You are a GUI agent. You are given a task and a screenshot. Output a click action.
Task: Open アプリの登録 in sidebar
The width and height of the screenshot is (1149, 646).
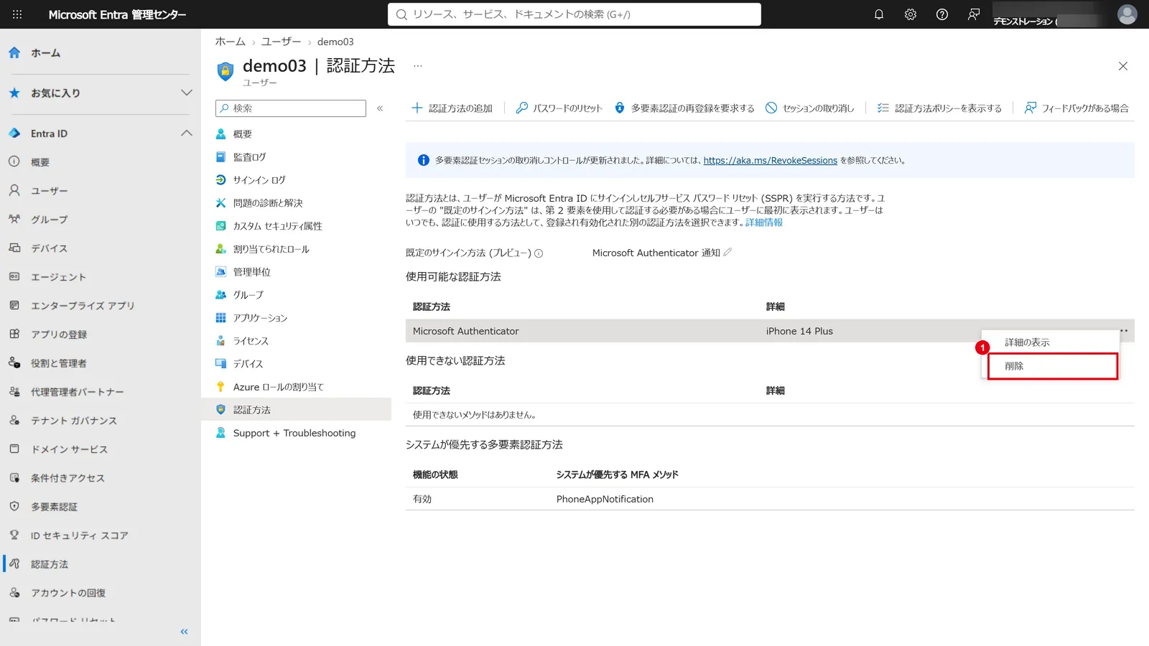pos(59,334)
